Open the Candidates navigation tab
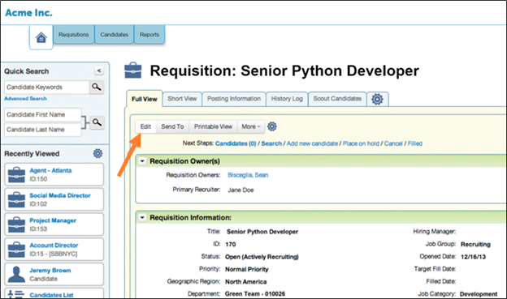The height and width of the screenshot is (299, 507). tap(114, 35)
